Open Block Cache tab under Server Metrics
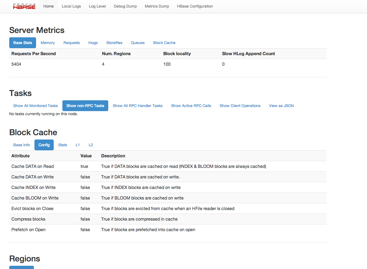367x269 pixels. [164, 43]
